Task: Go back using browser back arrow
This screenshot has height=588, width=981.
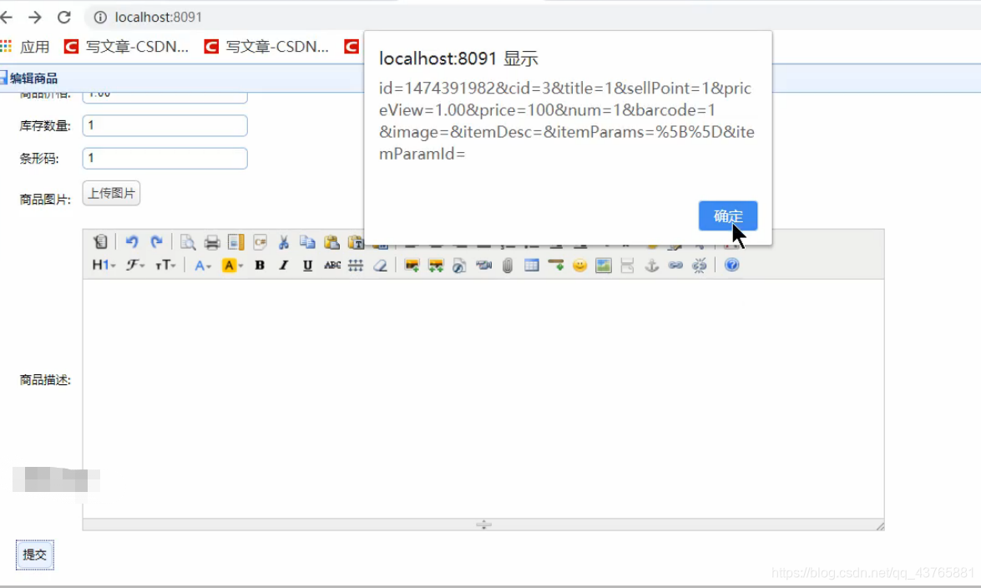Action: 7,17
